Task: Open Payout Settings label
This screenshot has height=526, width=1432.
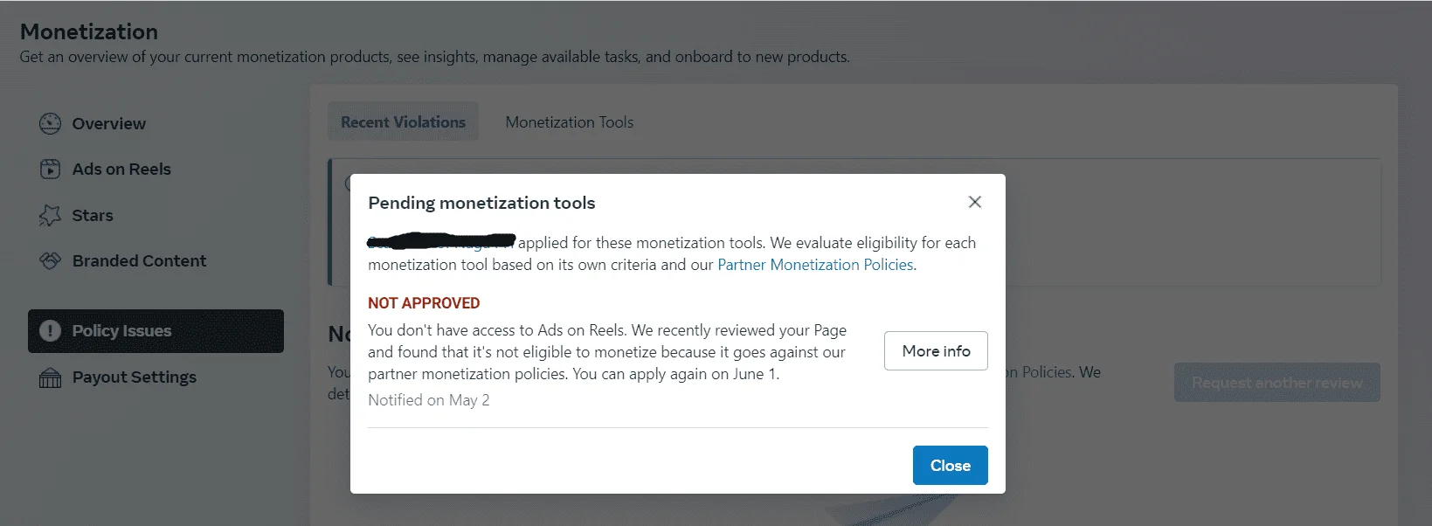Action: click(x=134, y=377)
